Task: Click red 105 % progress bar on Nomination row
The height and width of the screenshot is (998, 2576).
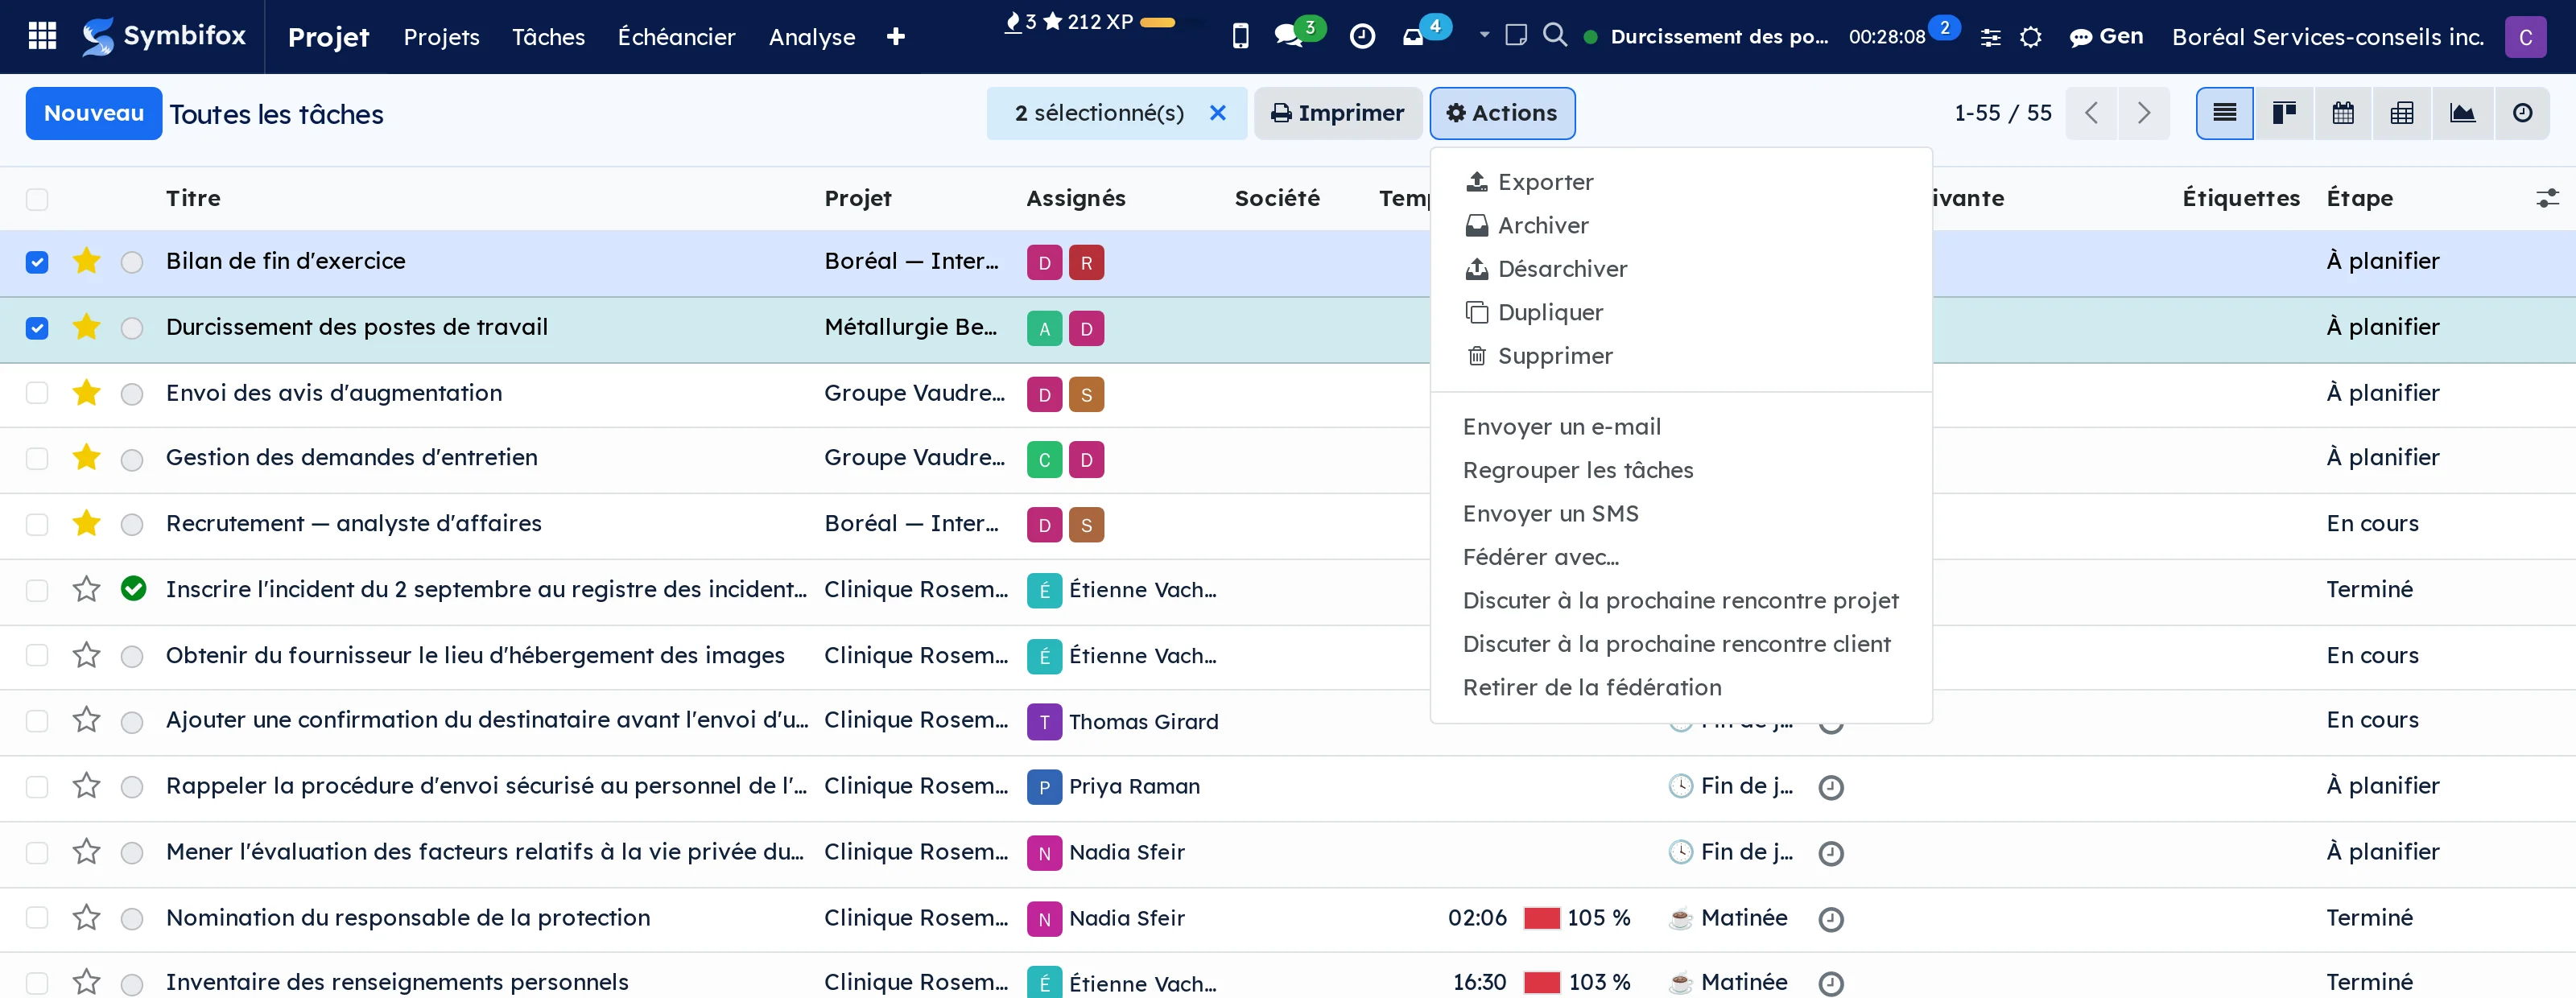Action: pos(1541,918)
